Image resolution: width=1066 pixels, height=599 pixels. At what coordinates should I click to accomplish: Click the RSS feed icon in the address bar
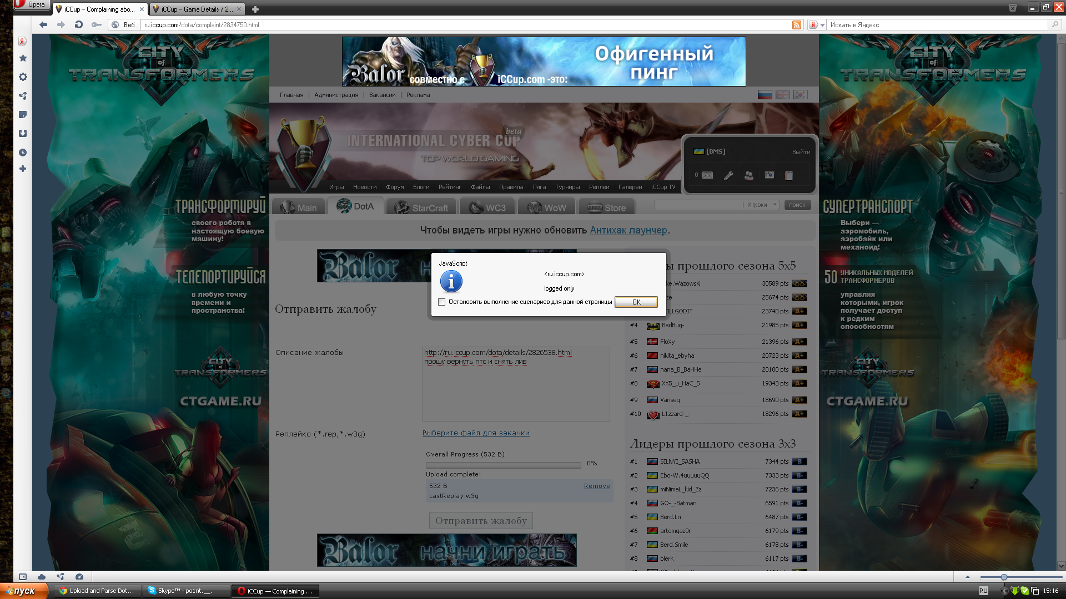(796, 25)
